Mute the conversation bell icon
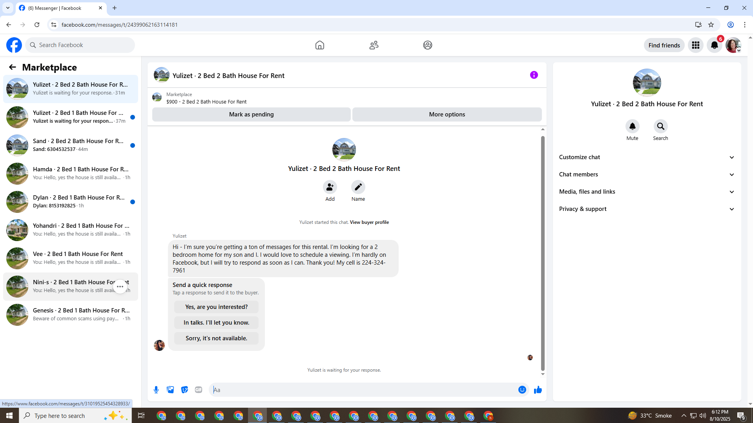 coord(633,126)
